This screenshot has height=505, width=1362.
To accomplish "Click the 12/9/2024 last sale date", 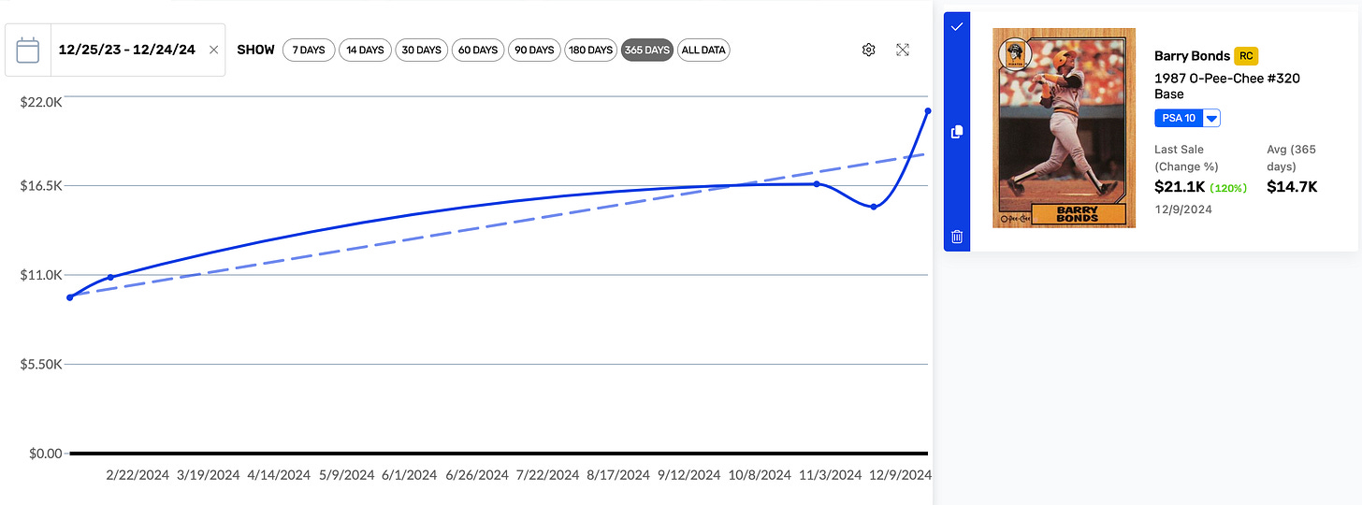I will click(1183, 209).
